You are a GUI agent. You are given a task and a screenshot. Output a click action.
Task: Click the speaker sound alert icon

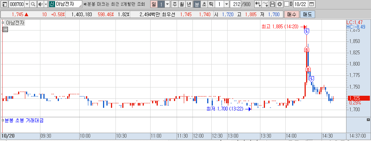point(40,4)
